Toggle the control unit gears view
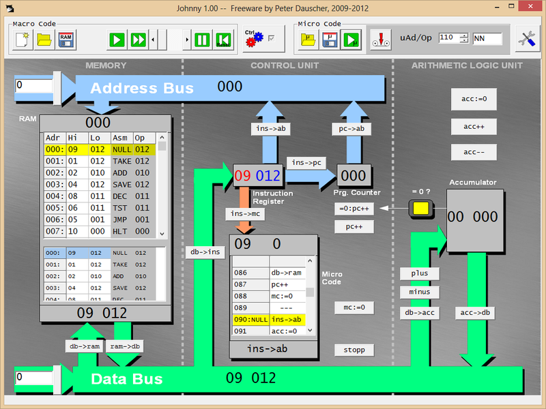The height and width of the screenshot is (409, 546). coord(254,38)
